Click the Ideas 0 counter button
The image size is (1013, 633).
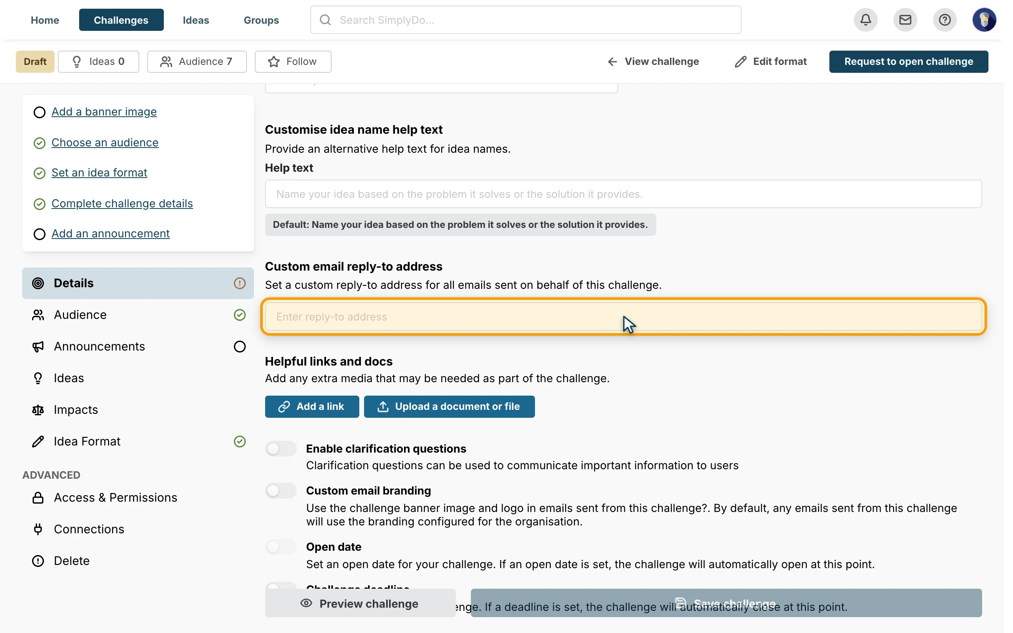[x=99, y=62]
